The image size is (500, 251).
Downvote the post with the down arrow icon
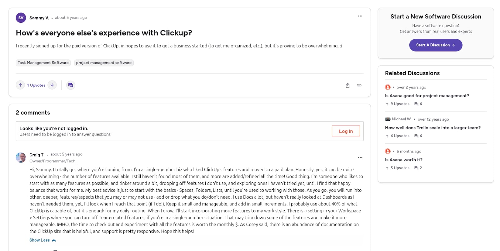tap(52, 85)
